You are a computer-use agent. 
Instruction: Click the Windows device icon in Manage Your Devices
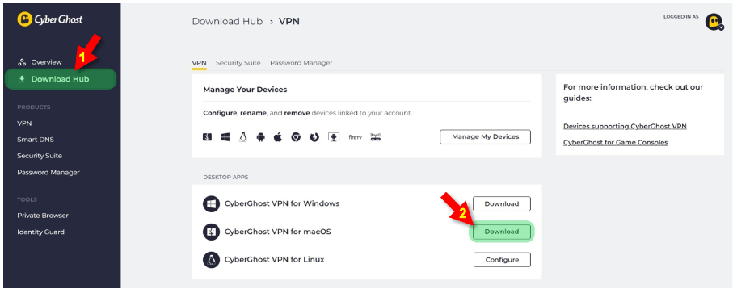[x=225, y=137]
